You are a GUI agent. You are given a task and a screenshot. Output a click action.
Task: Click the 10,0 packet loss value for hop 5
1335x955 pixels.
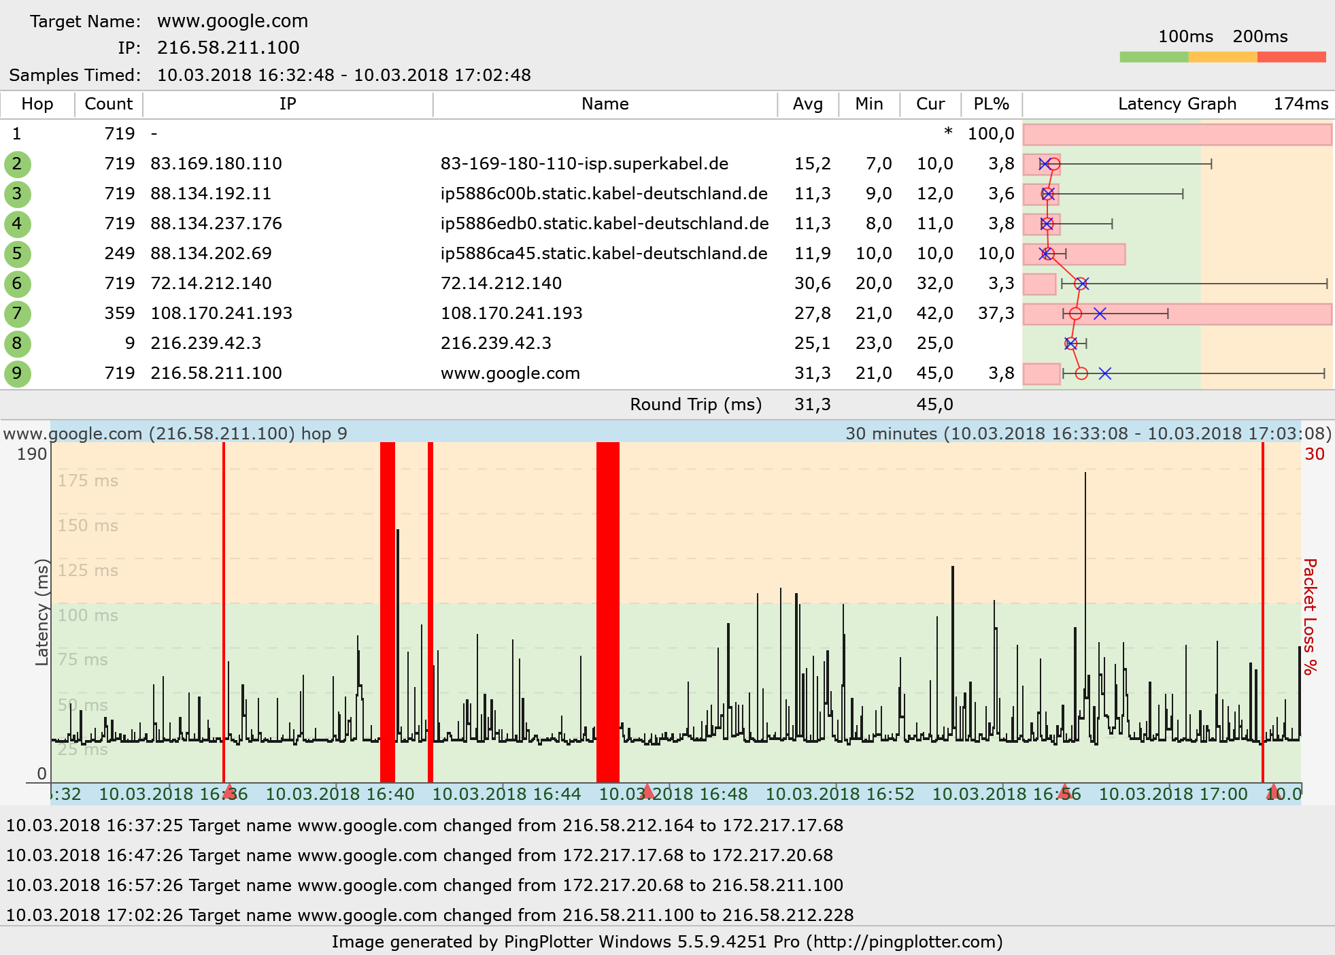point(996,254)
